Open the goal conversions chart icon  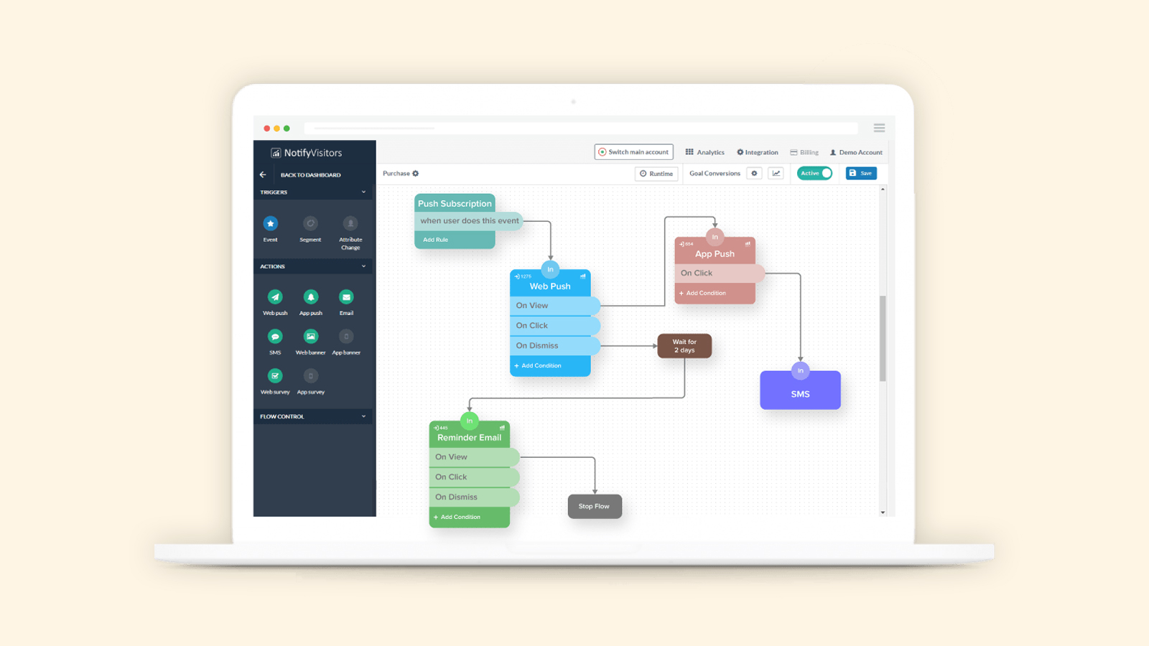[776, 173]
